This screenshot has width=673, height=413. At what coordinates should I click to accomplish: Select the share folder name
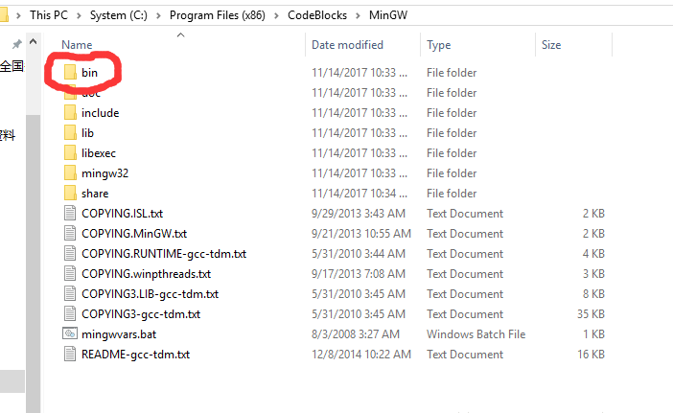(x=95, y=194)
